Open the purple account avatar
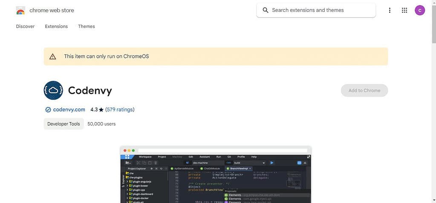The height and width of the screenshot is (203, 436). point(420,10)
